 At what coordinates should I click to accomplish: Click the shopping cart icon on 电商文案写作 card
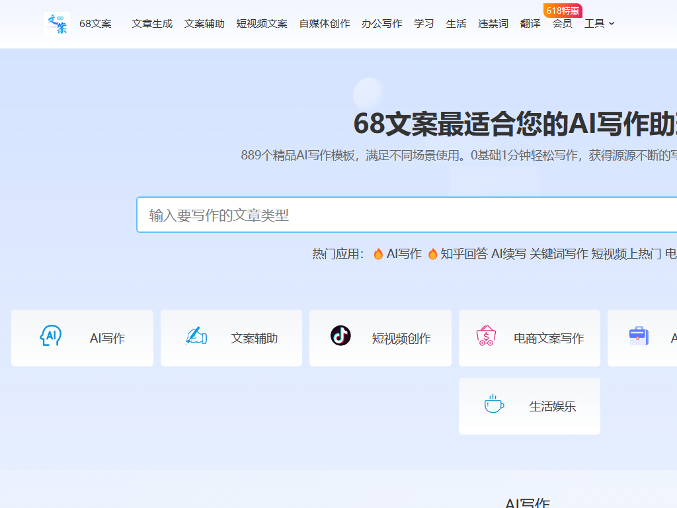click(x=486, y=335)
